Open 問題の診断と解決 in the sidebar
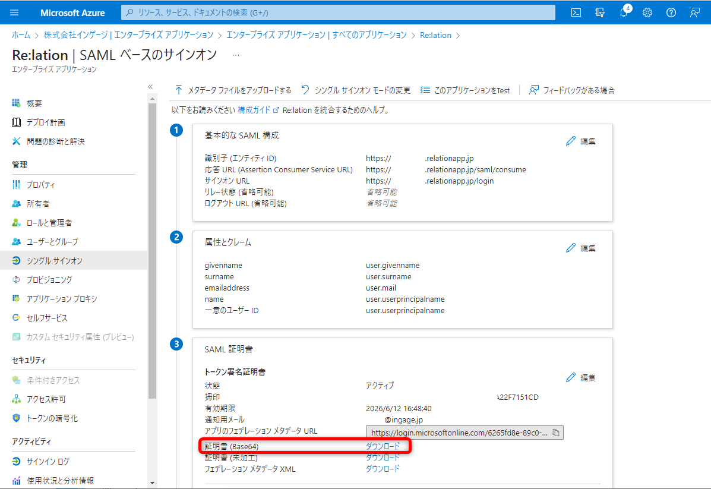Screen dimensions: 711x489 (x=55, y=141)
